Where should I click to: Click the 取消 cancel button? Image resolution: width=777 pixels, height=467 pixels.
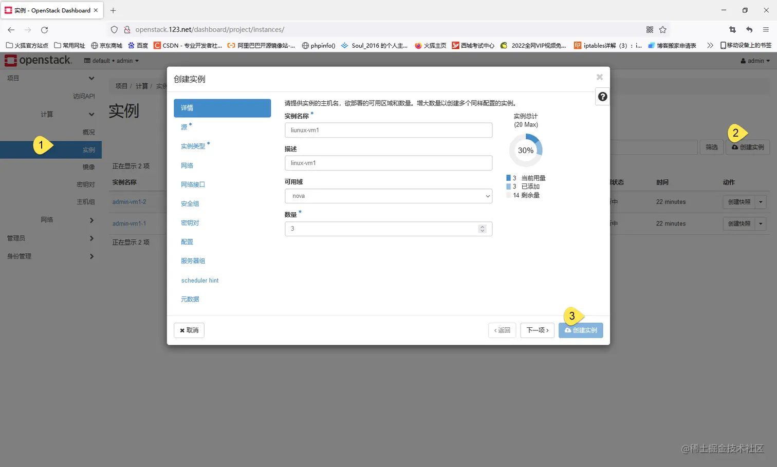pyautogui.click(x=189, y=330)
